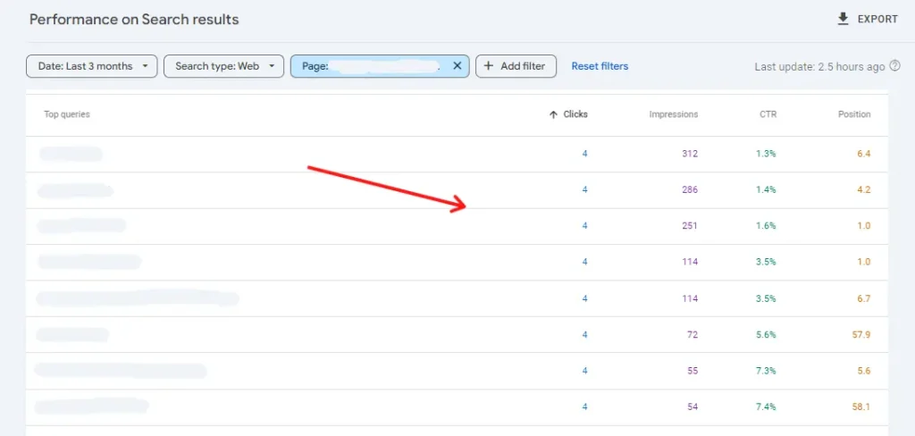Sort by the CTR column header

pyautogui.click(x=768, y=114)
